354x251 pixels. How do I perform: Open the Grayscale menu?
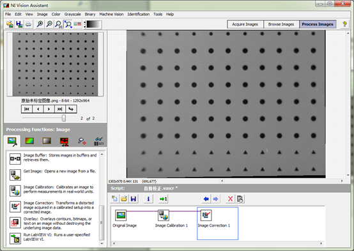pyautogui.click(x=72, y=14)
